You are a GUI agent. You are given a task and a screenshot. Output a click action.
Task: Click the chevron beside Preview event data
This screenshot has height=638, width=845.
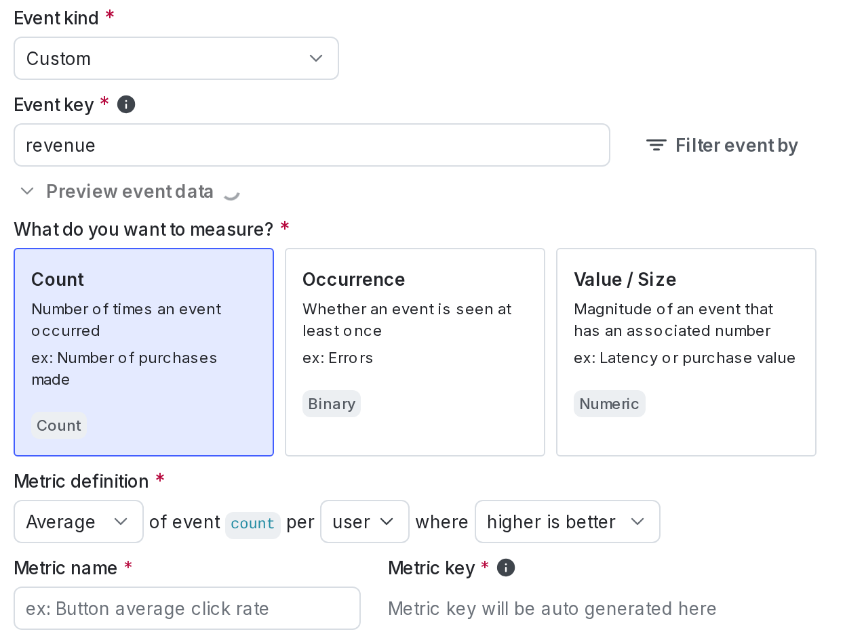[x=26, y=191]
